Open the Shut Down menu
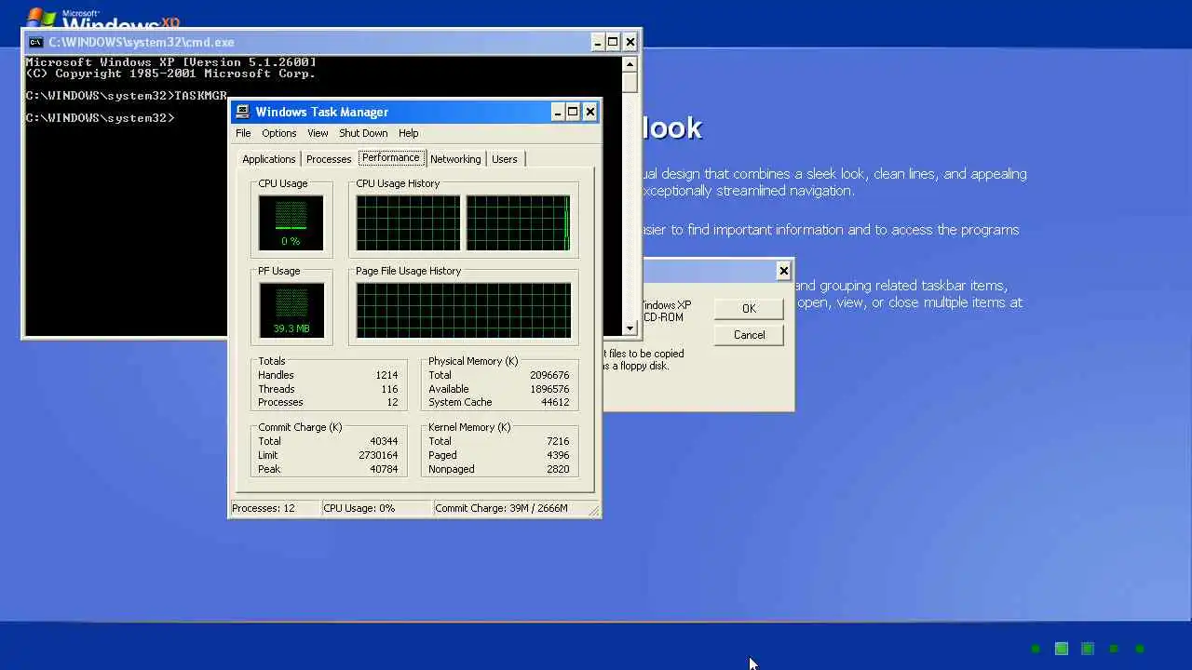Viewport: 1192px width, 670px height. tap(363, 133)
